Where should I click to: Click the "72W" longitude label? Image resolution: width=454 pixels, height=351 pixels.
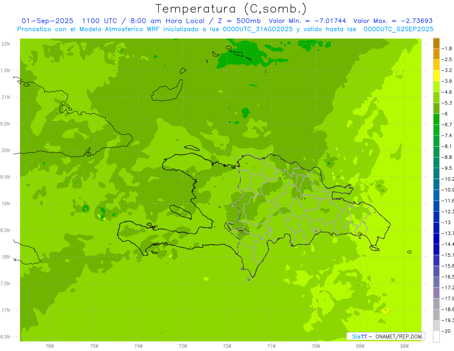(x=227, y=346)
